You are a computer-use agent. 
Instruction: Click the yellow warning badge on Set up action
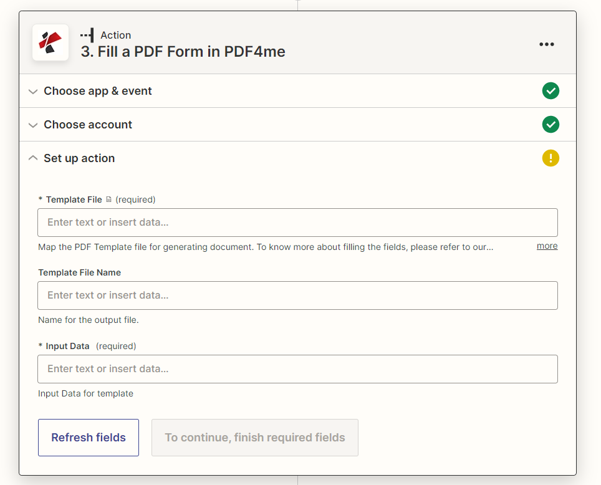coord(551,158)
